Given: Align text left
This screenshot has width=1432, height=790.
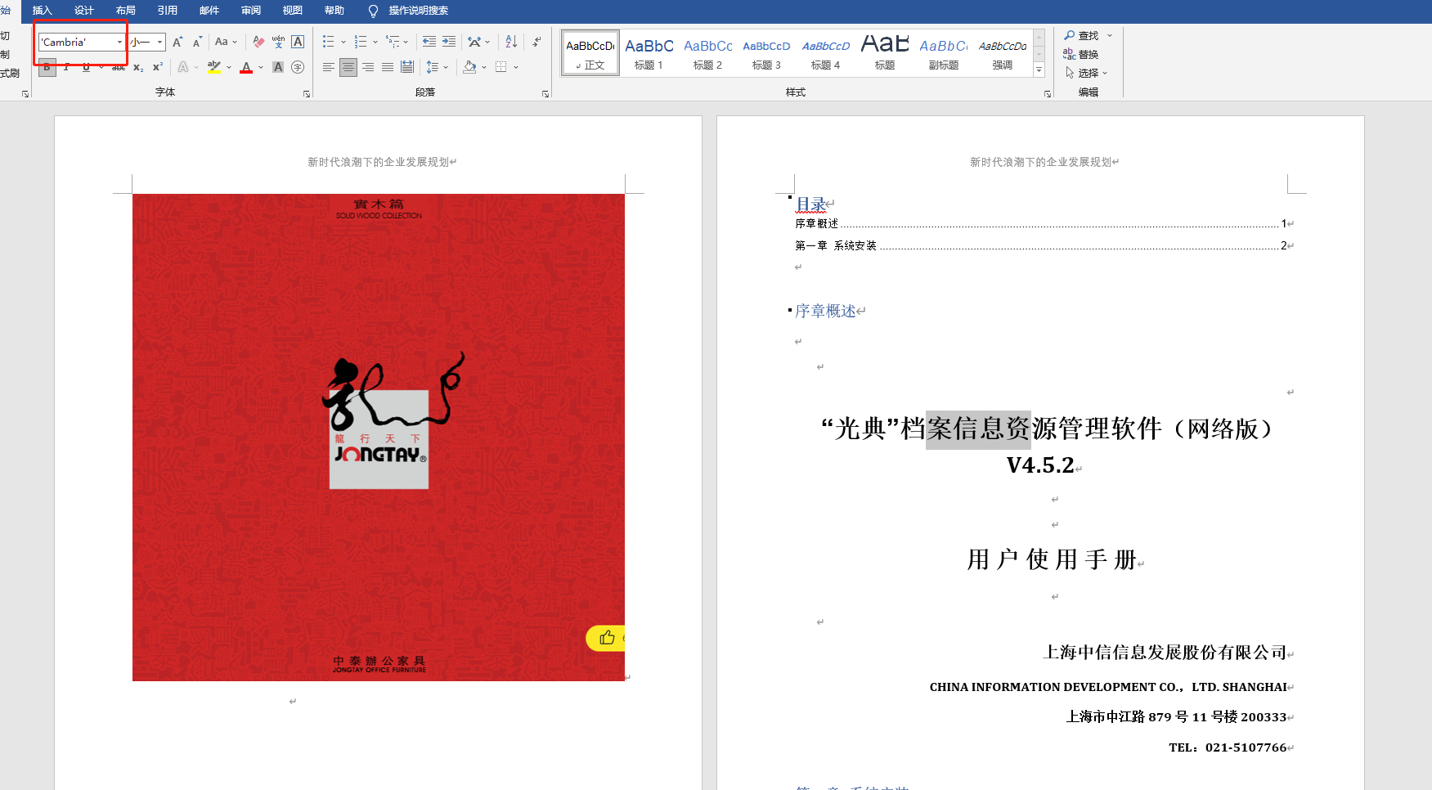Looking at the screenshot, I should (329, 67).
